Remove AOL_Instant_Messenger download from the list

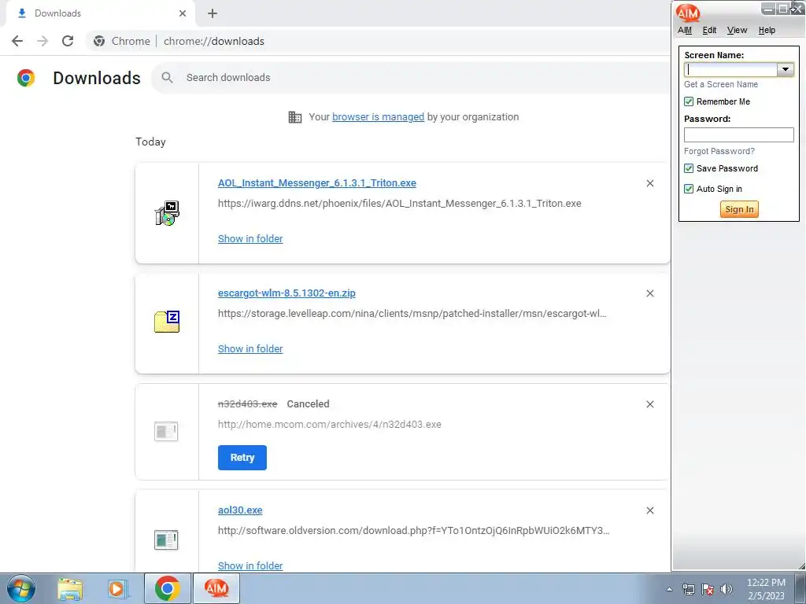(x=649, y=183)
